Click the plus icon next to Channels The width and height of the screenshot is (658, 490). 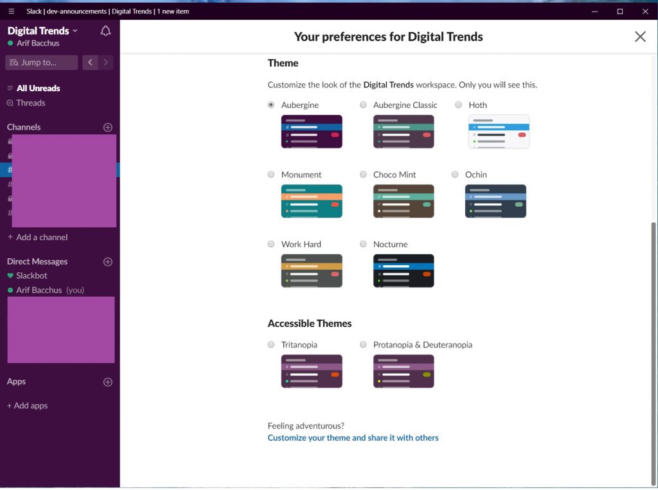[107, 127]
